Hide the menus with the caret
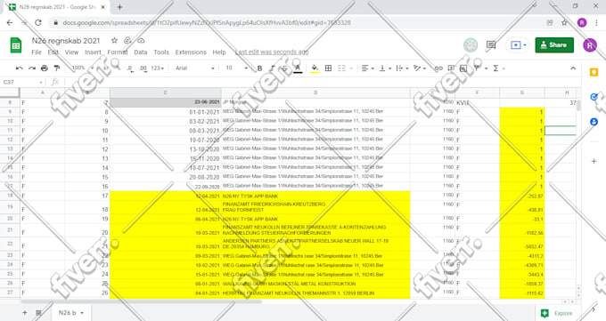 tap(573, 68)
